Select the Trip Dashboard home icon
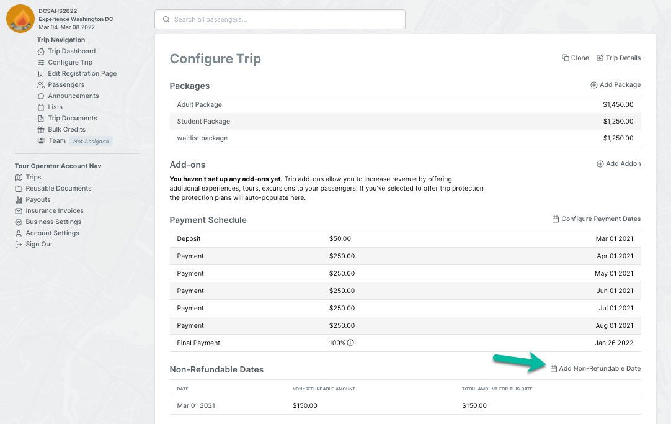 pyautogui.click(x=42, y=51)
